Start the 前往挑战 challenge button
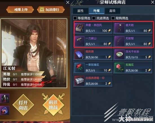 (x=53, y=105)
